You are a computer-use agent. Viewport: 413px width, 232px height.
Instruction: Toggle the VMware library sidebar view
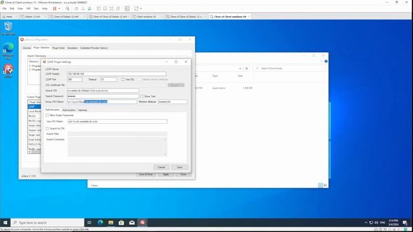pyautogui.click(x=99, y=8)
